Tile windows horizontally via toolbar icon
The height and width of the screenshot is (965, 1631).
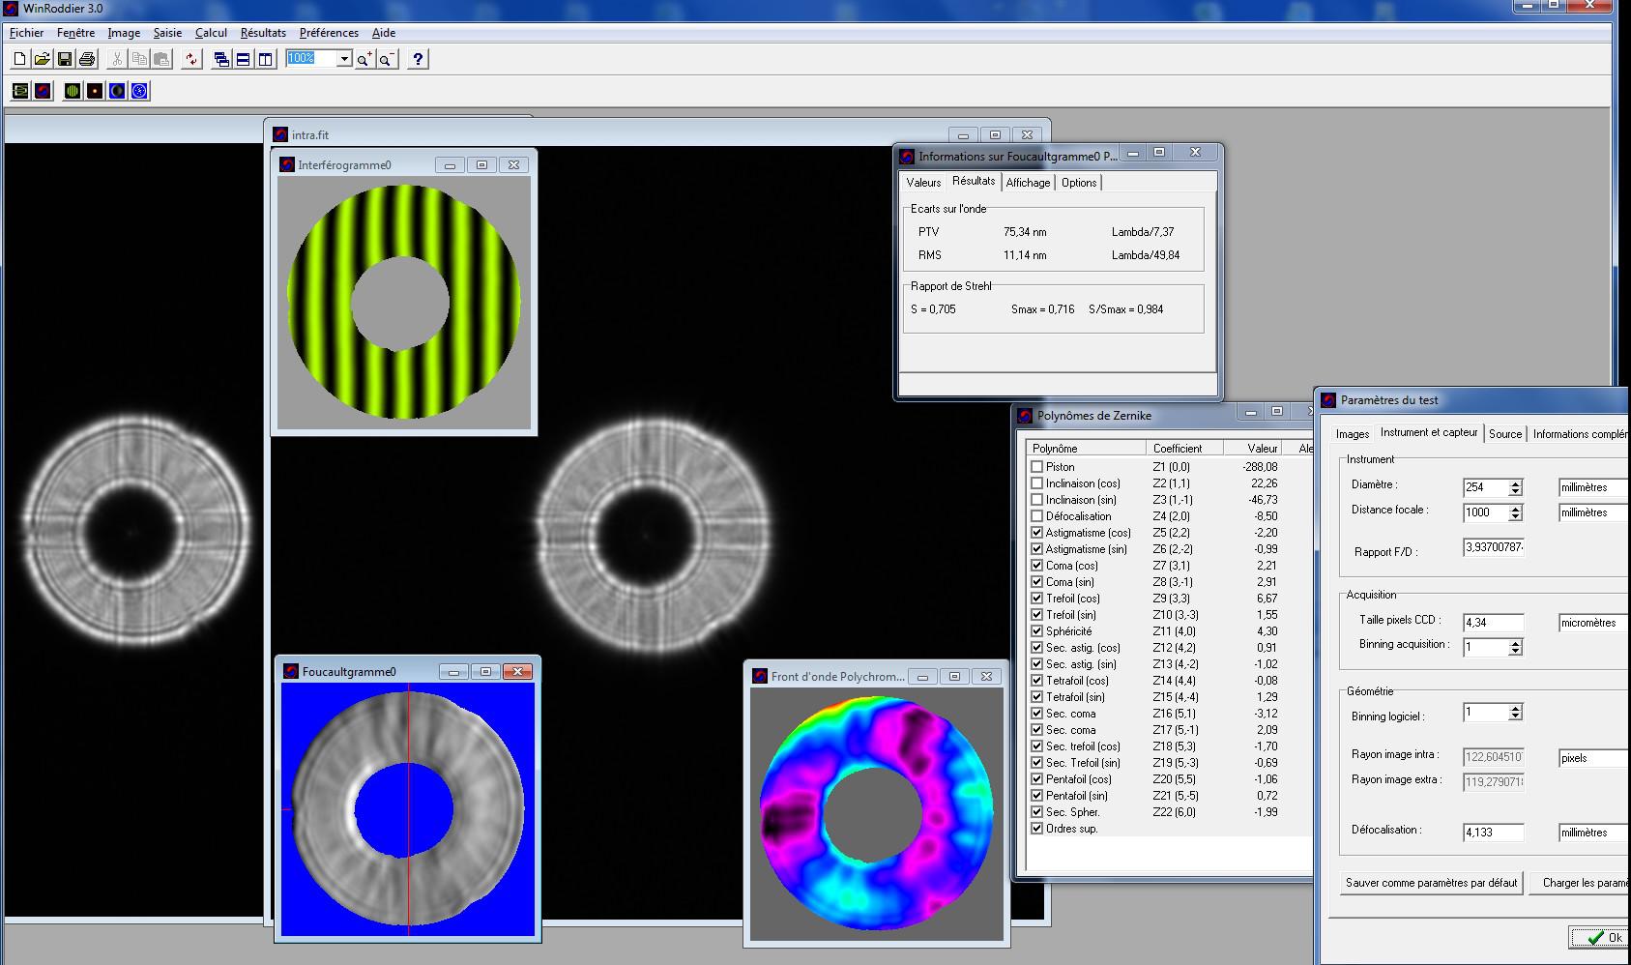[243, 59]
